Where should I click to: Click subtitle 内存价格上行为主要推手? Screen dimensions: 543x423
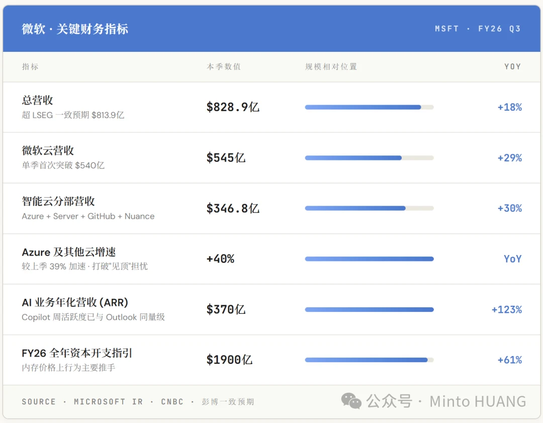(x=68, y=368)
